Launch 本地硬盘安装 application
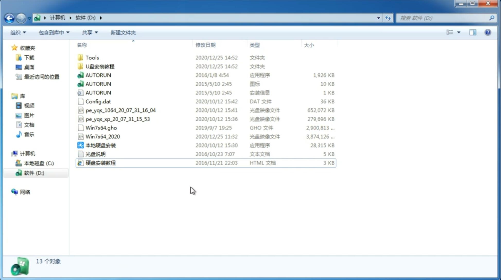The height and width of the screenshot is (280, 501). 100,145
